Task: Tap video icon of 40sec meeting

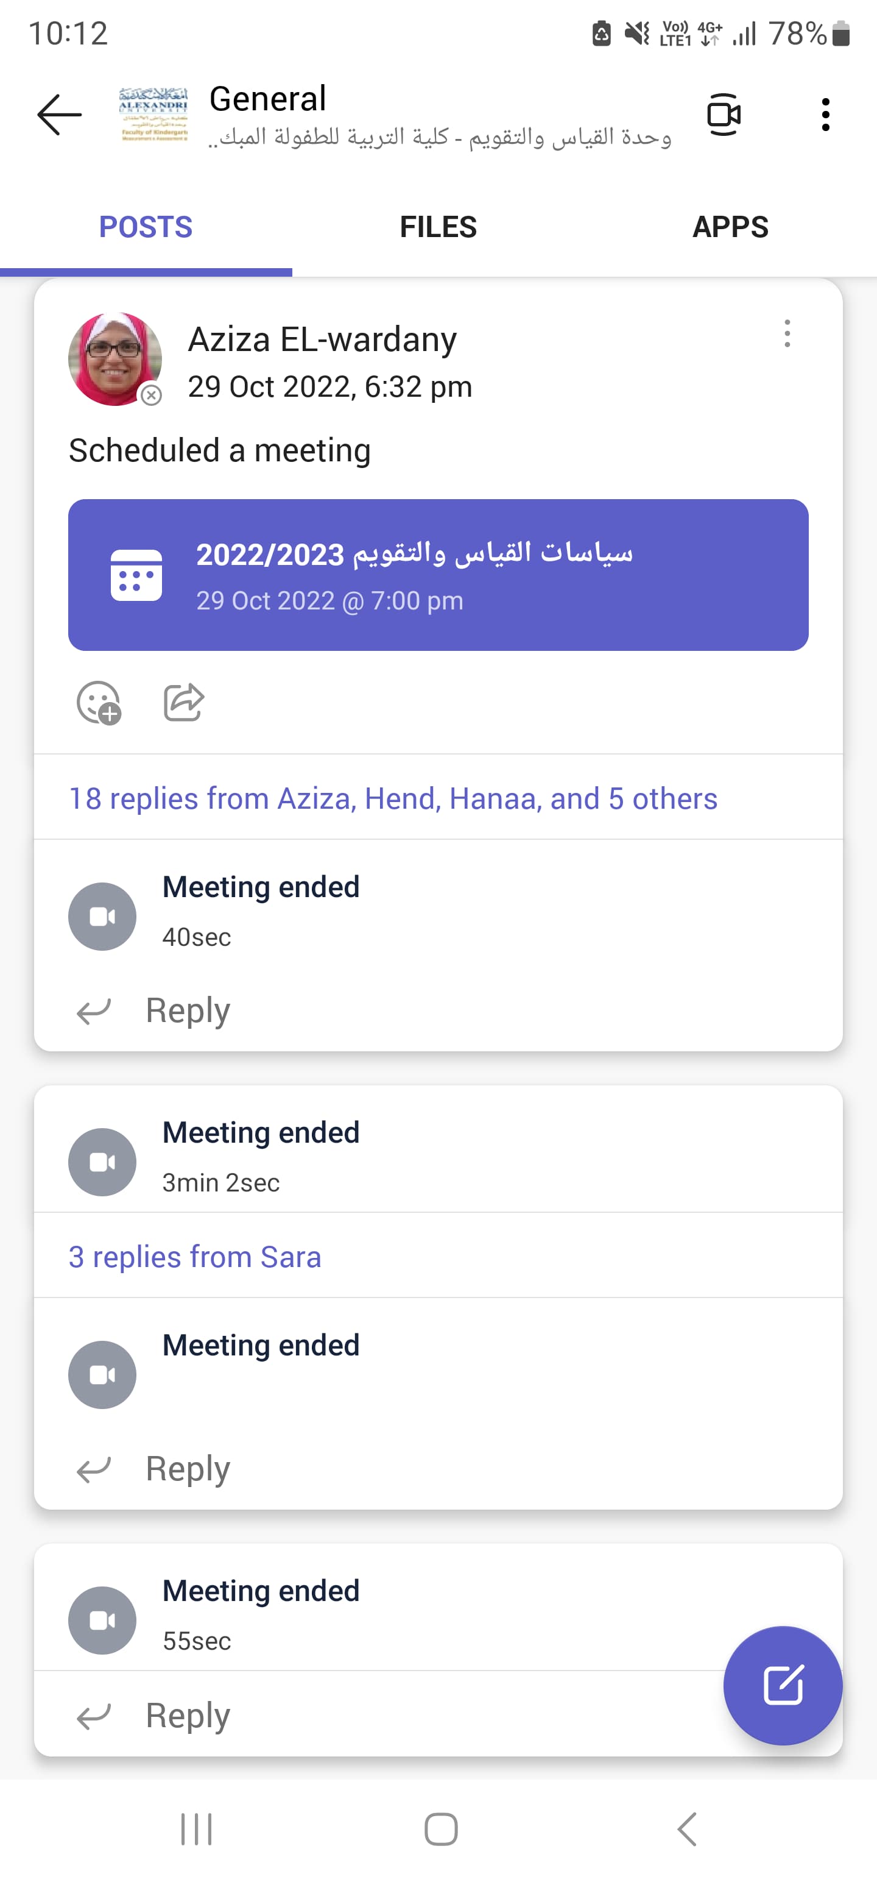Action: 102,916
